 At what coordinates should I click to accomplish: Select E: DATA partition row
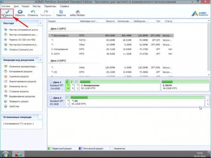(x=111, y=54)
